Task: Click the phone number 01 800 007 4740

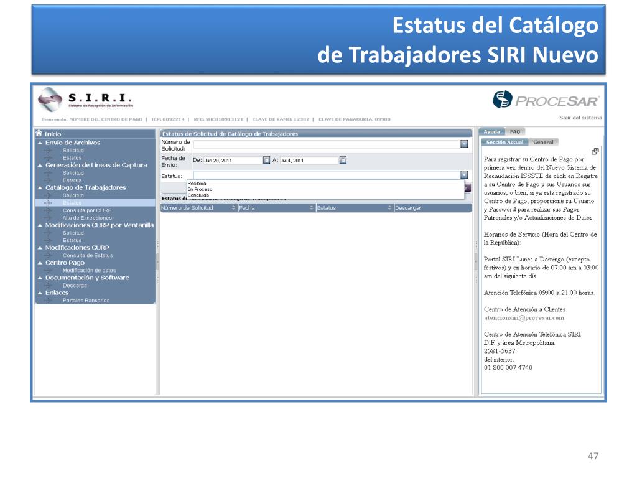Action: coord(508,367)
